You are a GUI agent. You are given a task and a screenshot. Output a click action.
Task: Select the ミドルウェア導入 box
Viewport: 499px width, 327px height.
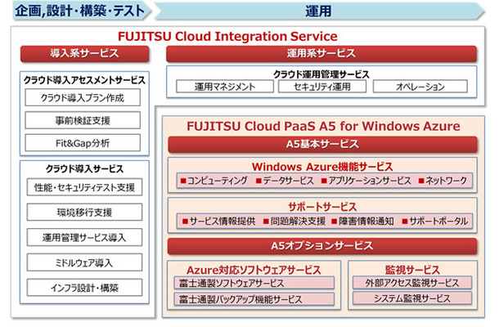84,262
